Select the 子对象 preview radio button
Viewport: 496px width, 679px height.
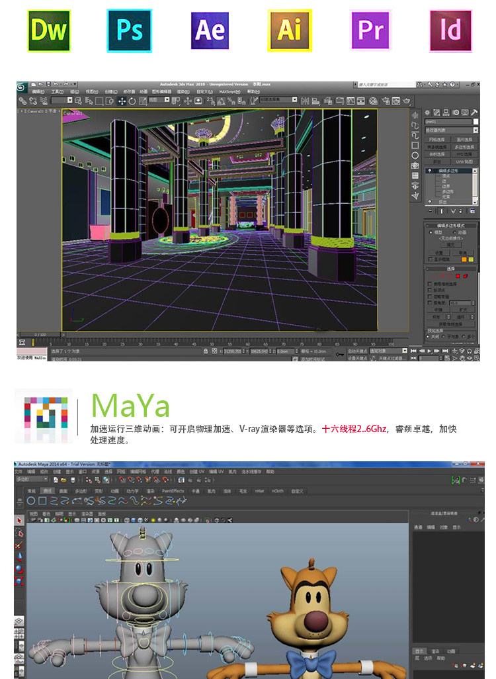tap(444, 337)
